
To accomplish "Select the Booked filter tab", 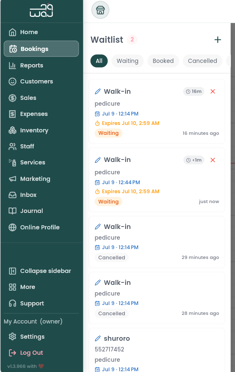I will 163,61.
